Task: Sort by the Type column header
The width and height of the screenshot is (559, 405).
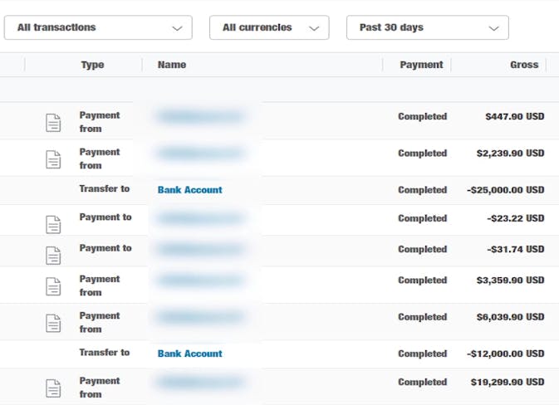Action: (x=92, y=65)
